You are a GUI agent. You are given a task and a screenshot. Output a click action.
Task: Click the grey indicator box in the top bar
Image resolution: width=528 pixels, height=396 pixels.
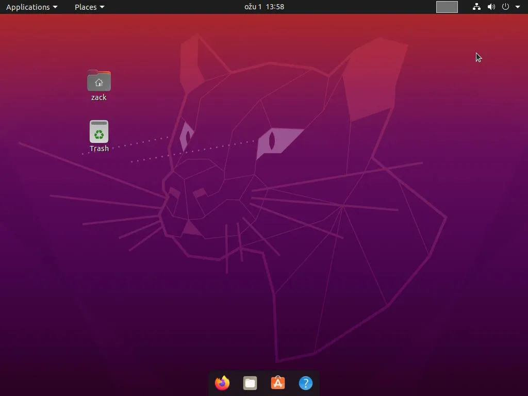coord(447,7)
